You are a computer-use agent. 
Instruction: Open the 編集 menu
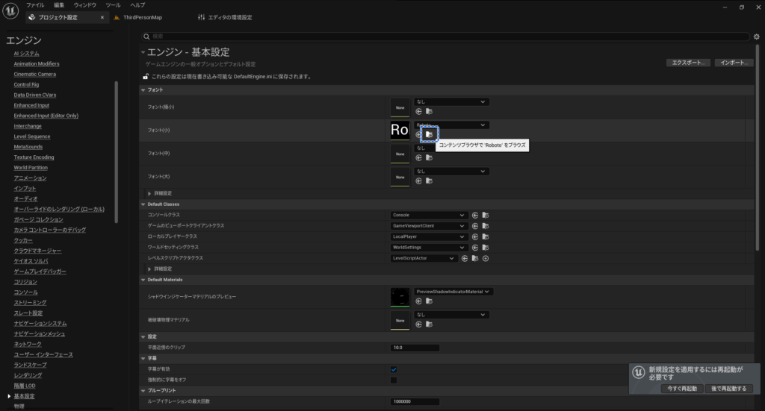coord(59,5)
